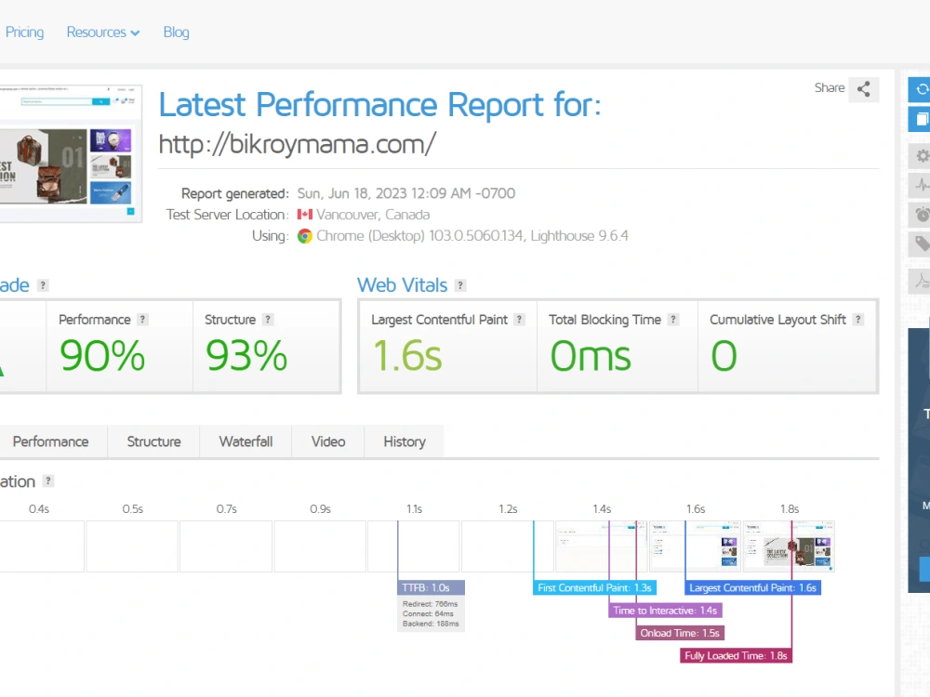Click Backend: 188ms detail text
930x697 pixels.
431,624
